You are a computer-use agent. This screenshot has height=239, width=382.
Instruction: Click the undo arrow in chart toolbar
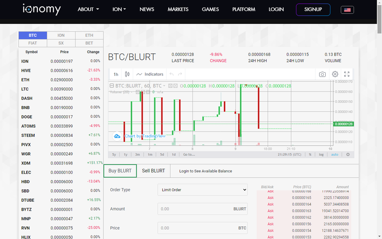coord(171,74)
